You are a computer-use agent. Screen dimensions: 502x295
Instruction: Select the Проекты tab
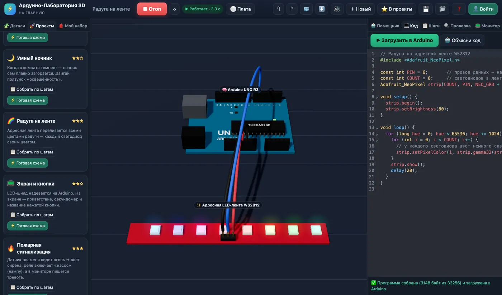point(42,26)
